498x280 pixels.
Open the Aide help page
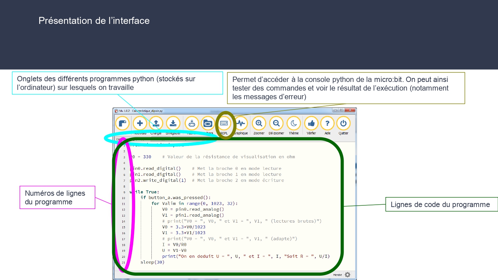pyautogui.click(x=327, y=123)
